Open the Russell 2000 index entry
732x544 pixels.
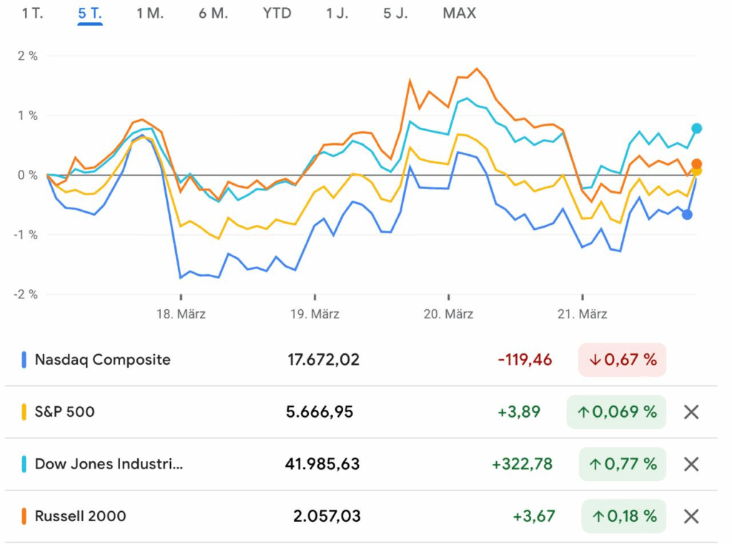[80, 516]
